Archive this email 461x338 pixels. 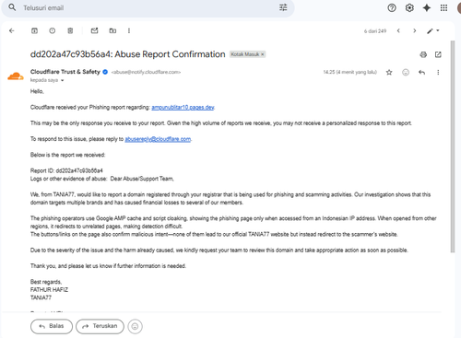coord(34,30)
